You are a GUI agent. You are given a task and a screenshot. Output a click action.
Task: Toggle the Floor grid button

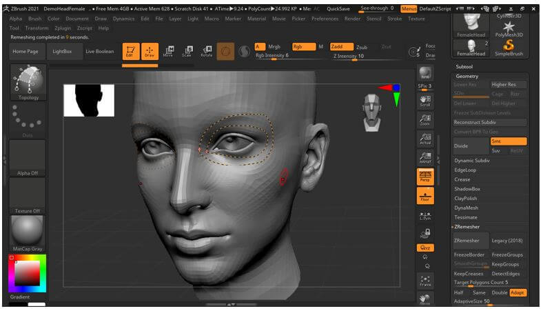pos(425,196)
